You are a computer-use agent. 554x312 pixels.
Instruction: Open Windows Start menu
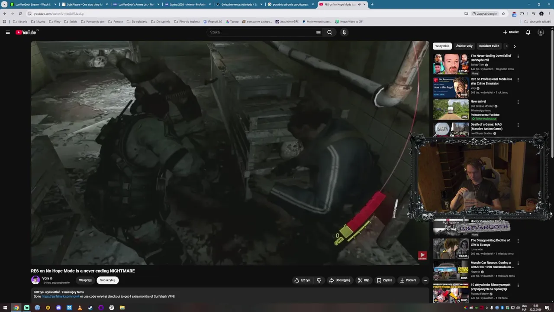tap(5, 308)
